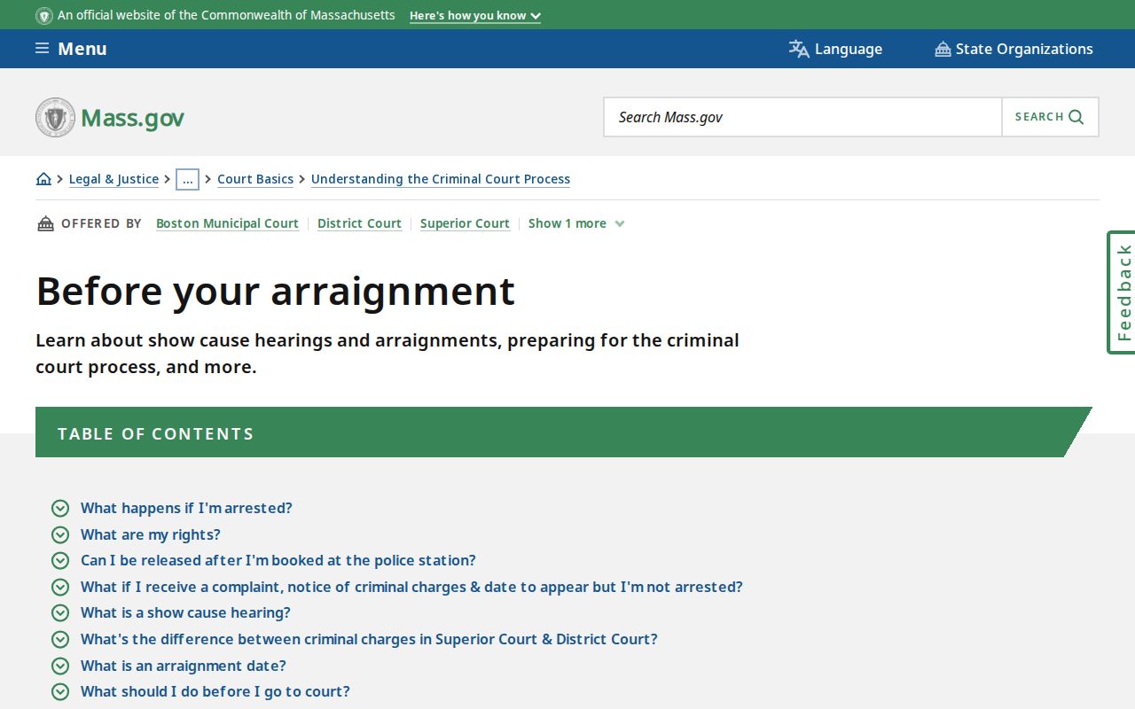Image resolution: width=1135 pixels, height=709 pixels.
Task: Click circle arrow icon beside 'What happens if I'm arrested?'
Action: tap(60, 508)
